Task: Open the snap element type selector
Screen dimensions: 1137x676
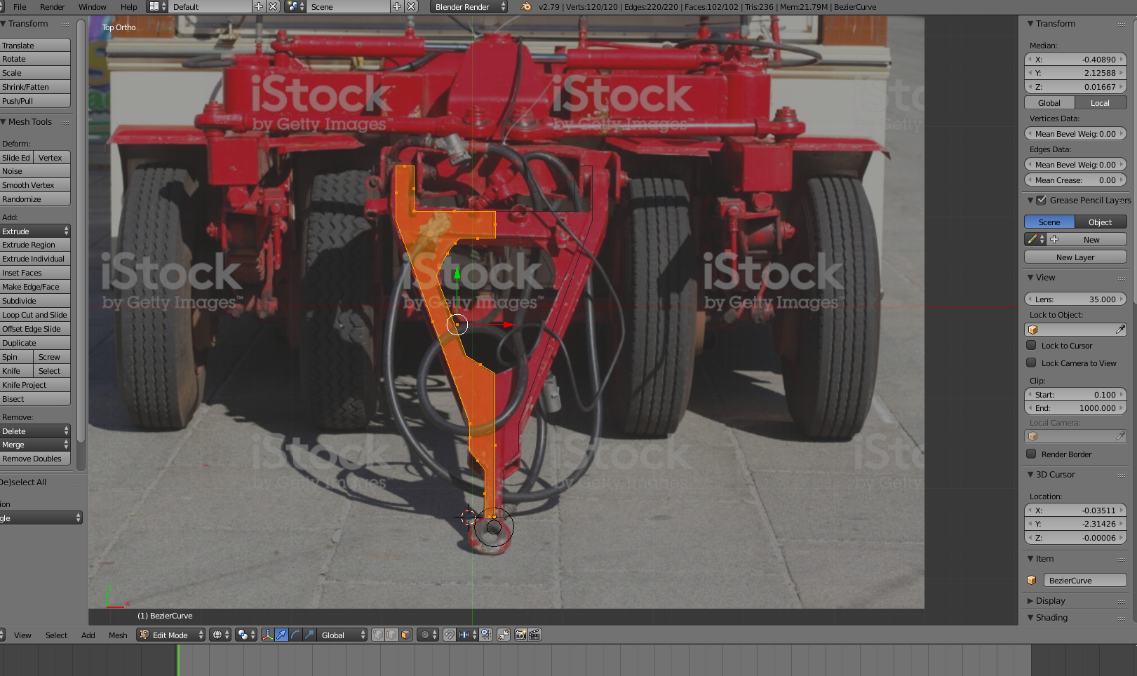Action: click(x=468, y=635)
